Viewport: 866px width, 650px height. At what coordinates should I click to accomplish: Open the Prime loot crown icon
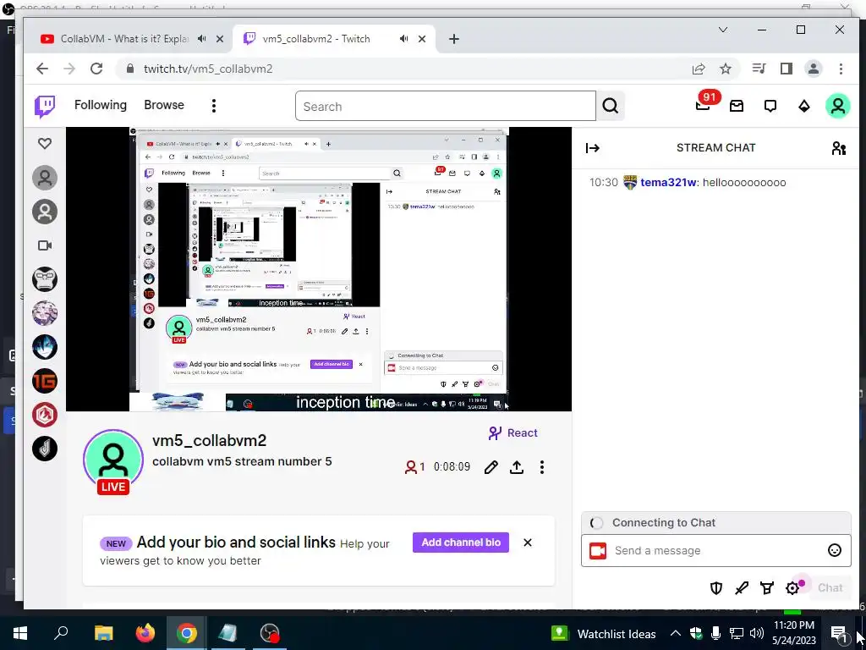(x=737, y=106)
